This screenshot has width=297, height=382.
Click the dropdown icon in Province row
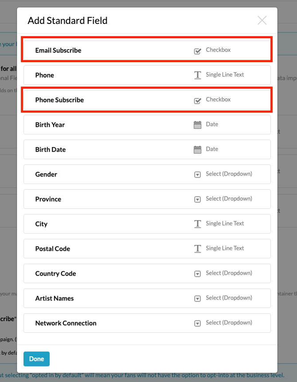198,199
